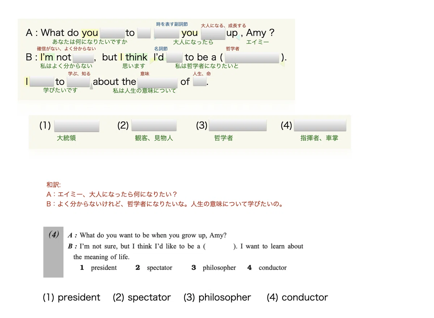434x318 pixels.
Task: Uncover the blank after 'of' labeled 人生、命
Action: (199, 82)
